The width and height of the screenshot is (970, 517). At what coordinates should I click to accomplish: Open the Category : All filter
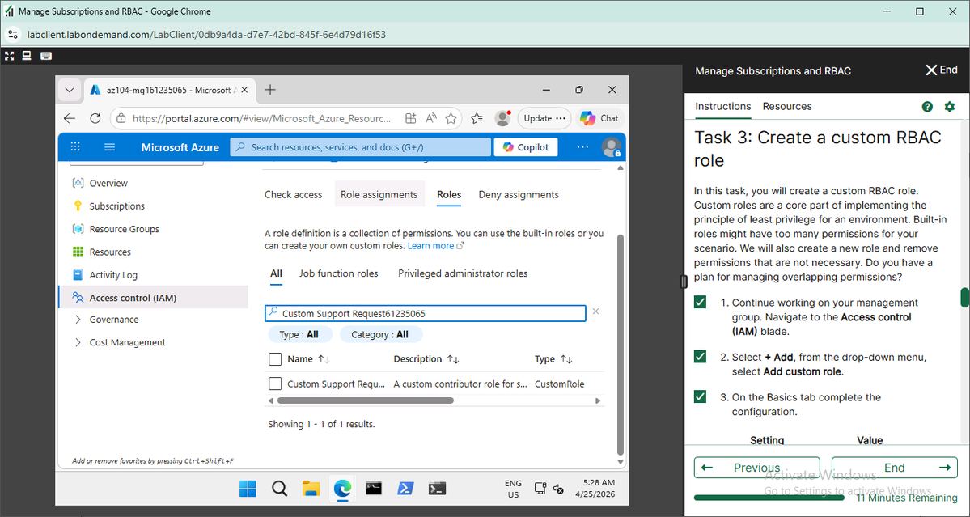381,335
